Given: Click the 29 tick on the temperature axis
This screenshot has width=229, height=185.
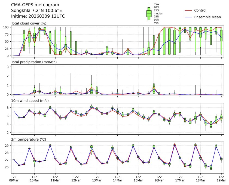Looking at the screenshot, I should 8,146.
